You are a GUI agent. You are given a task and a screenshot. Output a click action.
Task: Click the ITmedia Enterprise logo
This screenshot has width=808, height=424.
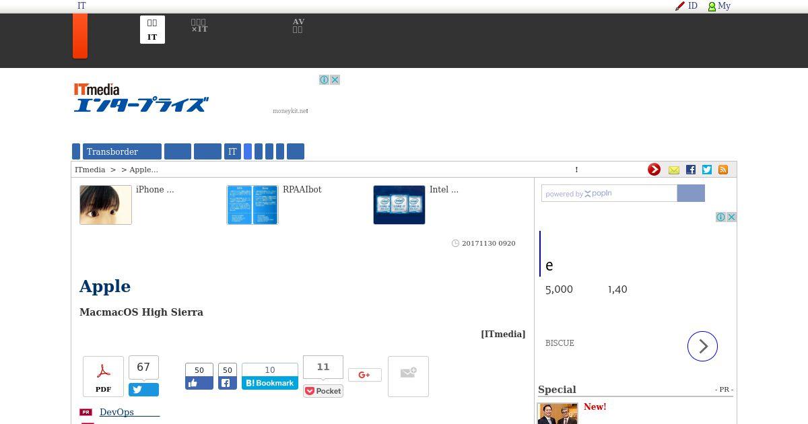(x=141, y=98)
